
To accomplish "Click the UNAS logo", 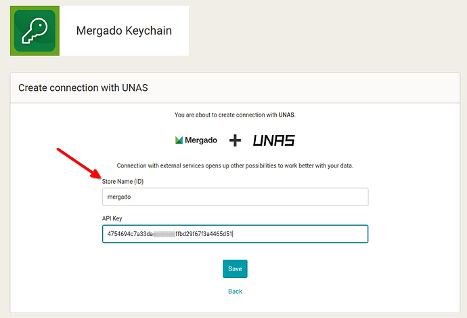I will [x=273, y=140].
